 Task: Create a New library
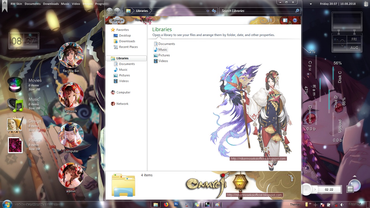[x=143, y=20]
